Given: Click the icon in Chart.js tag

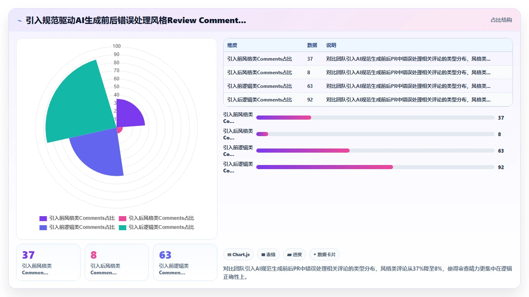Looking at the screenshot, I should point(229,255).
